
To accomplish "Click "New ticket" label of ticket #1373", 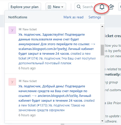I will coord(30,81).
